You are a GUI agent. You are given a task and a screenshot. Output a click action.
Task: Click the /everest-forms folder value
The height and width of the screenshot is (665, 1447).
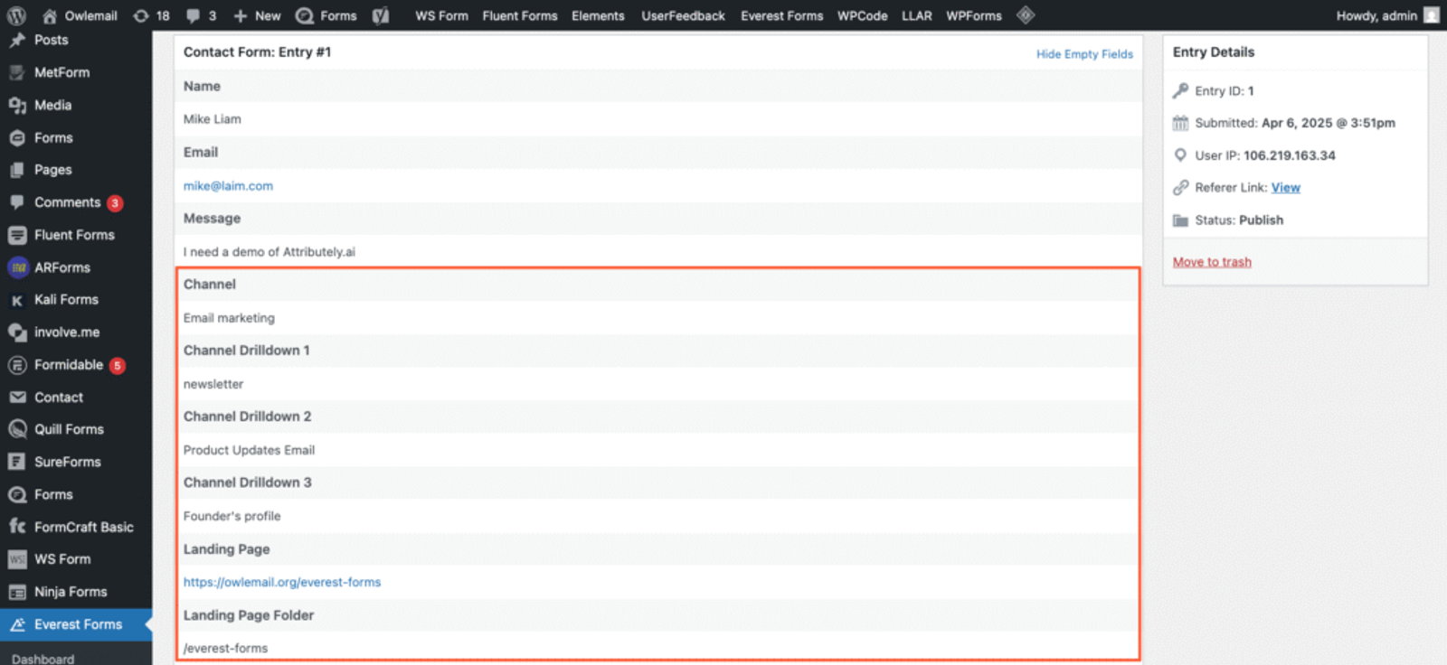pos(225,649)
